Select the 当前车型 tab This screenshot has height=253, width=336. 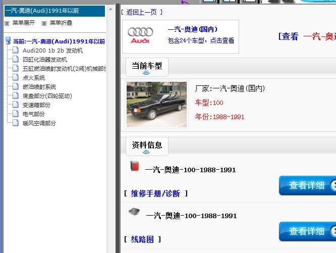pos(147,67)
